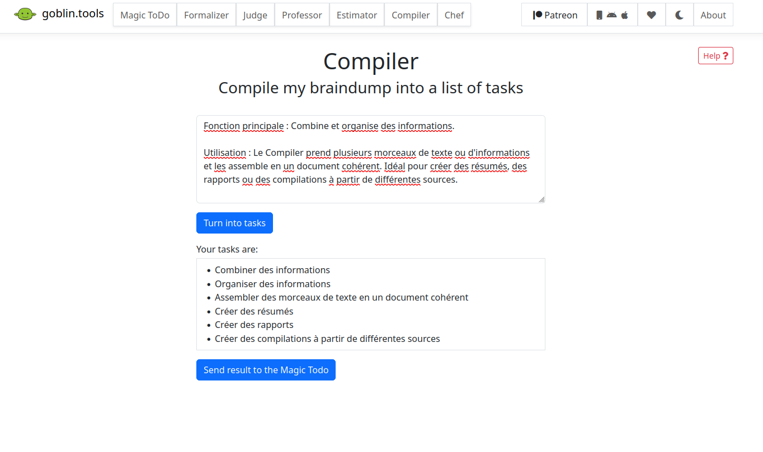763x452 pixels.
Task: Open the Compiler tab
Action: pyautogui.click(x=411, y=15)
